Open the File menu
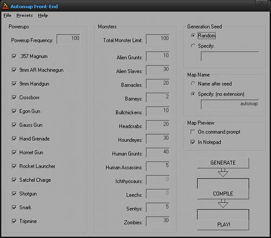 point(8,16)
